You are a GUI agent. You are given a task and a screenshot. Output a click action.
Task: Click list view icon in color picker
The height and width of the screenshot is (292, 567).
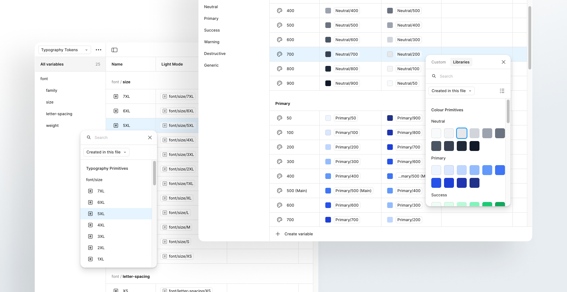click(x=502, y=91)
